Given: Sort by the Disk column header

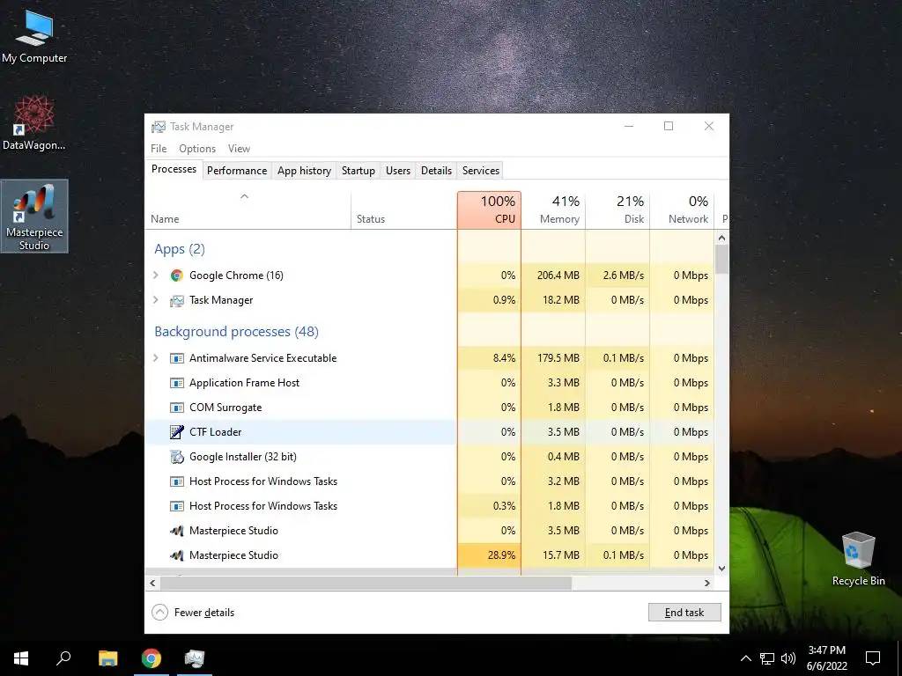Looking at the screenshot, I should (x=617, y=210).
